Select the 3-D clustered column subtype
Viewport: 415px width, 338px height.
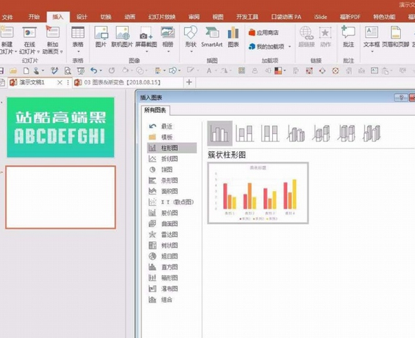pyautogui.click(x=295, y=133)
